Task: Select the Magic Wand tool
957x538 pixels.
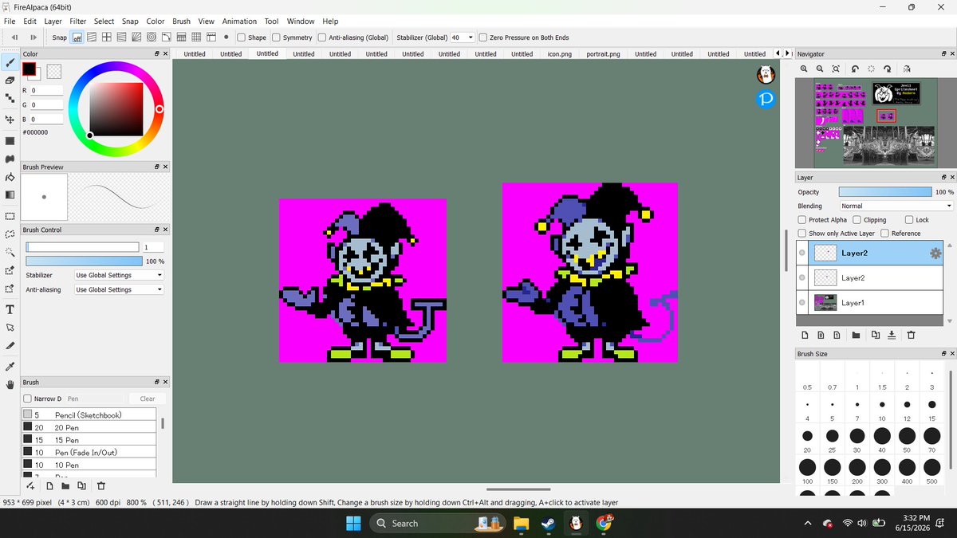Action: pos(10,252)
